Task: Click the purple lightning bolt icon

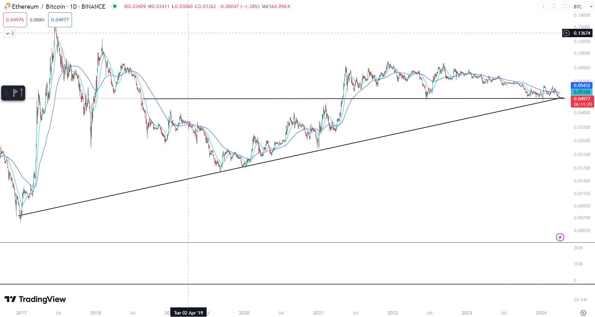Action: 560,237
